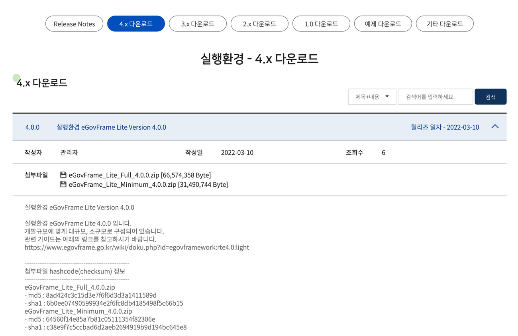Go to the 2.x 다운로드 tab
518x336 pixels.
pyautogui.click(x=259, y=24)
